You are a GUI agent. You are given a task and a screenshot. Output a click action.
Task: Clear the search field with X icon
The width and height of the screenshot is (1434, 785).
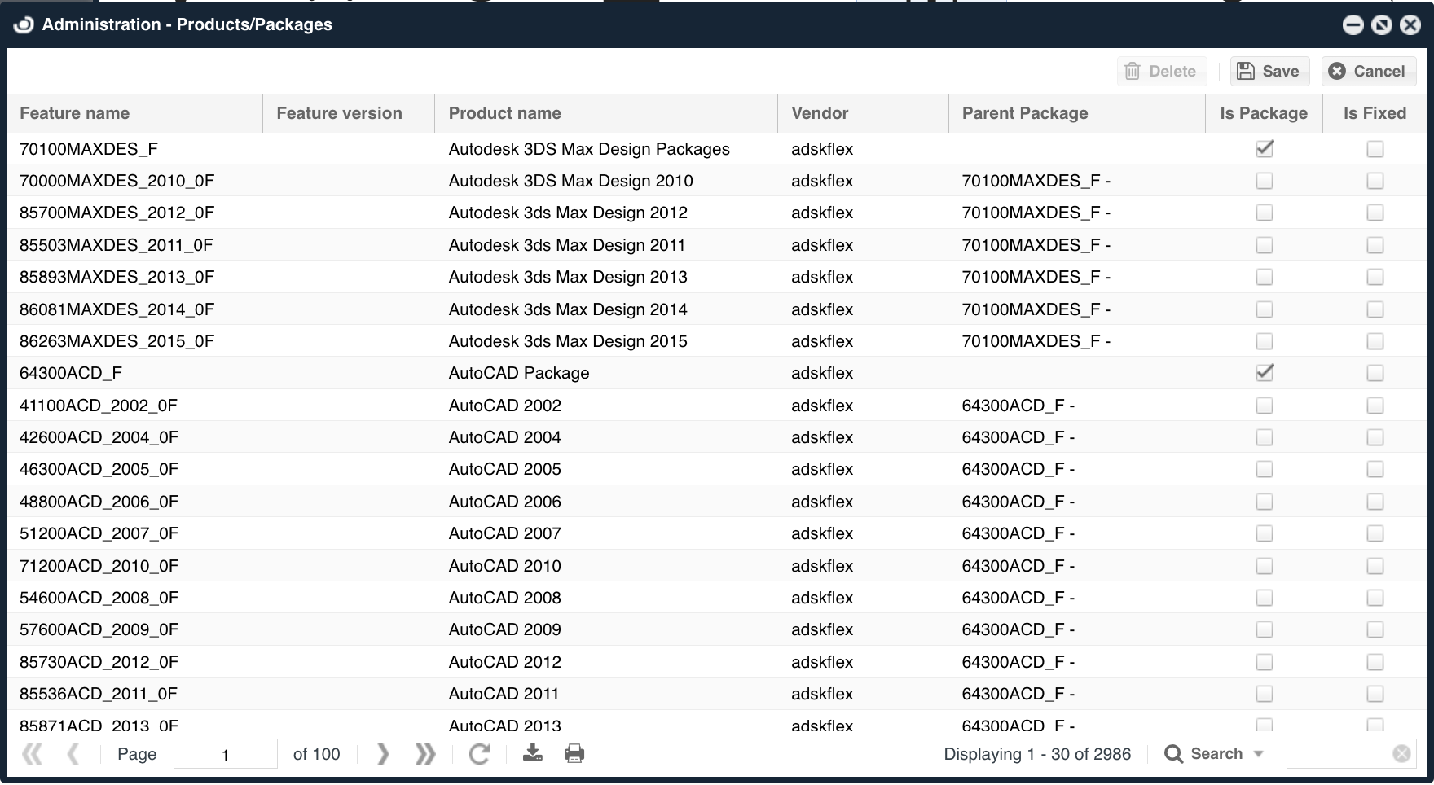[1401, 754]
